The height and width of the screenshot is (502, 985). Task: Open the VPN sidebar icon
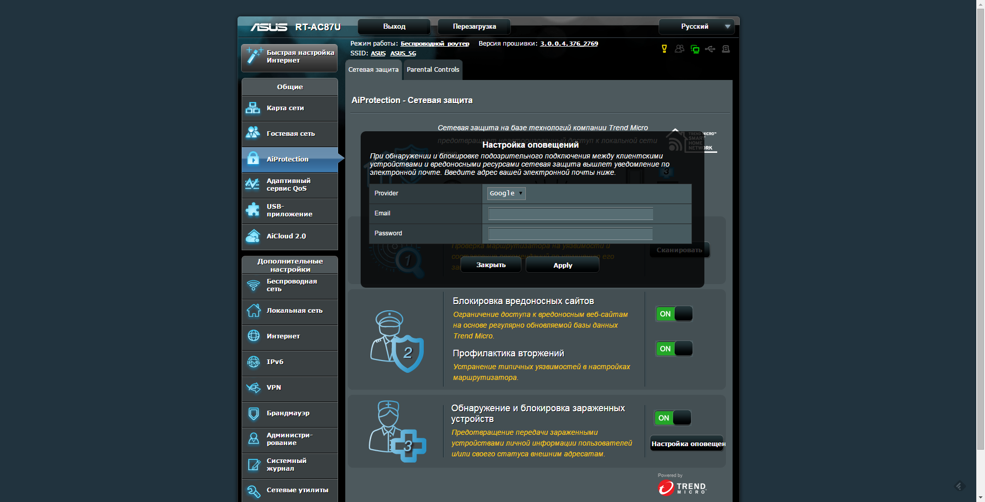(x=253, y=387)
